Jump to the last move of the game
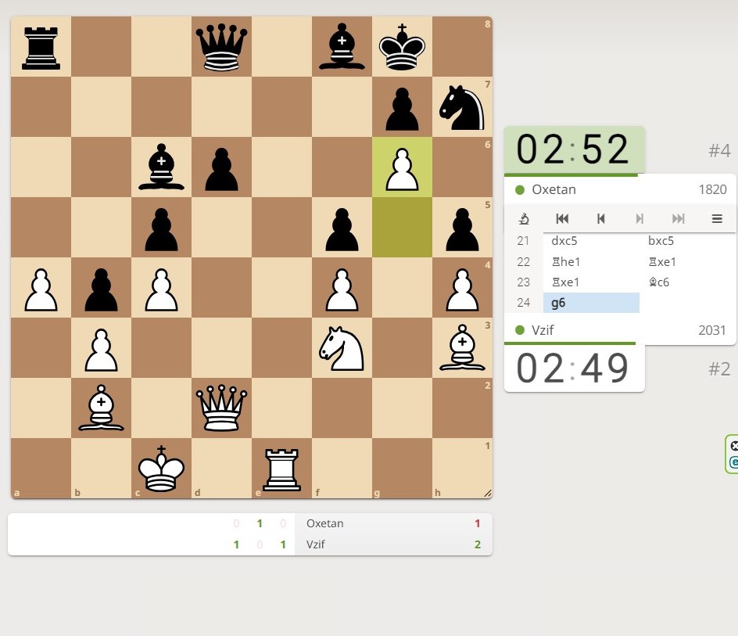 click(678, 219)
